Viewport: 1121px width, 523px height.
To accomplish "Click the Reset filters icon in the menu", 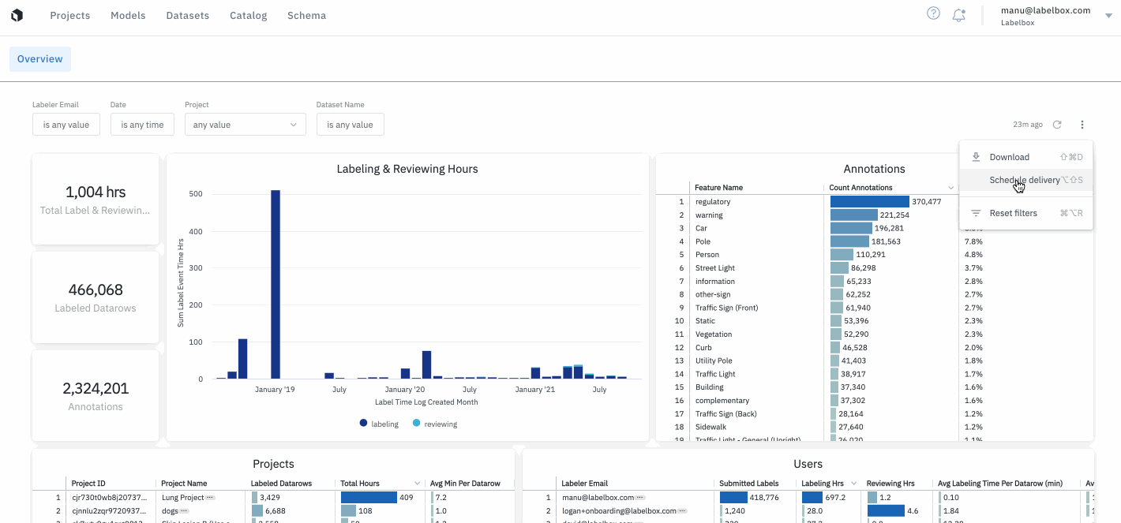I will 976,213.
